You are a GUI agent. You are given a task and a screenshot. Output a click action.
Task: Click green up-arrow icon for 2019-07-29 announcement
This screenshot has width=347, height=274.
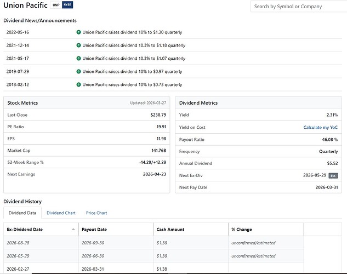tap(78, 71)
